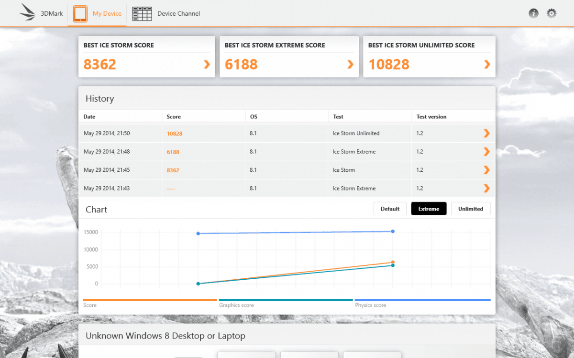
Task: Click the dashed empty score in history
Action: tap(171, 189)
